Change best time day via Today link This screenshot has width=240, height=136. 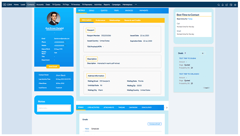[190, 19]
